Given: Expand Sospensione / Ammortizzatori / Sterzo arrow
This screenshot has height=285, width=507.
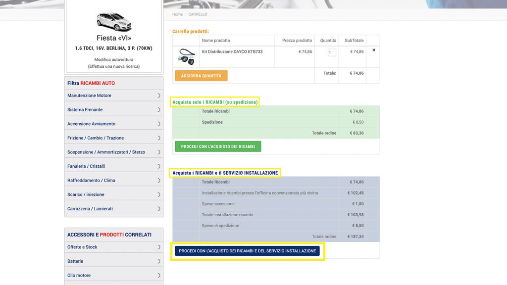Looking at the screenshot, I should click(x=158, y=152).
